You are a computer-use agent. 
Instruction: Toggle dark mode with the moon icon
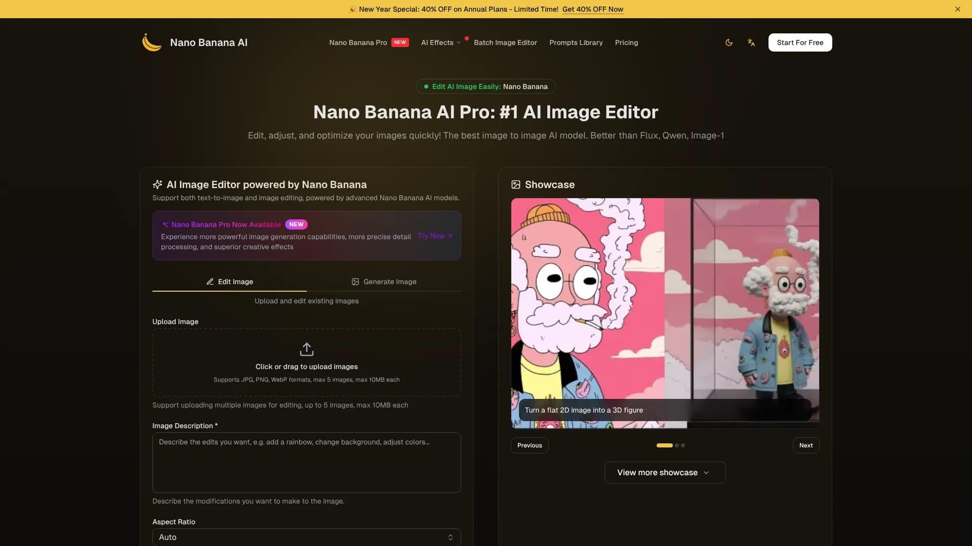click(729, 42)
